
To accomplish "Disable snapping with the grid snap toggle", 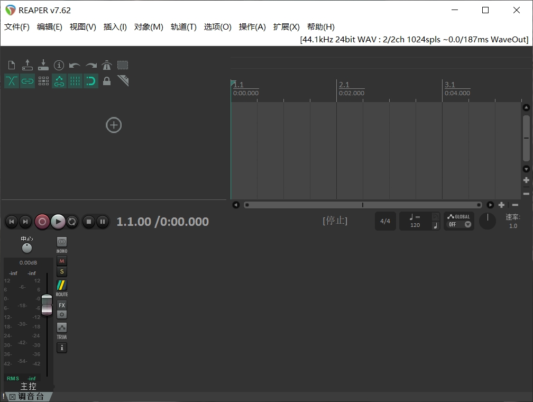I will 90,81.
